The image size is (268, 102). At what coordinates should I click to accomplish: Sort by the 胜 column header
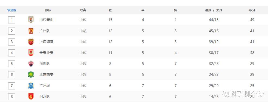pyautogui.click(x=110, y=10)
